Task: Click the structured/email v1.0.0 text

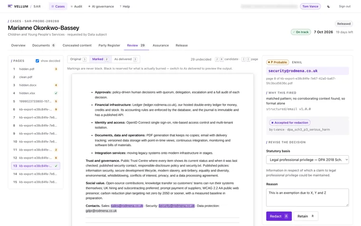Action: (x=288, y=109)
